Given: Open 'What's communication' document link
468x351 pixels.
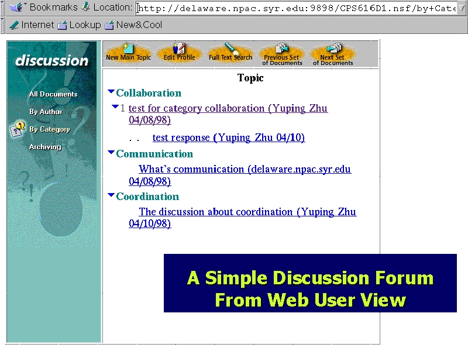Looking at the screenshot, I should point(240,175).
